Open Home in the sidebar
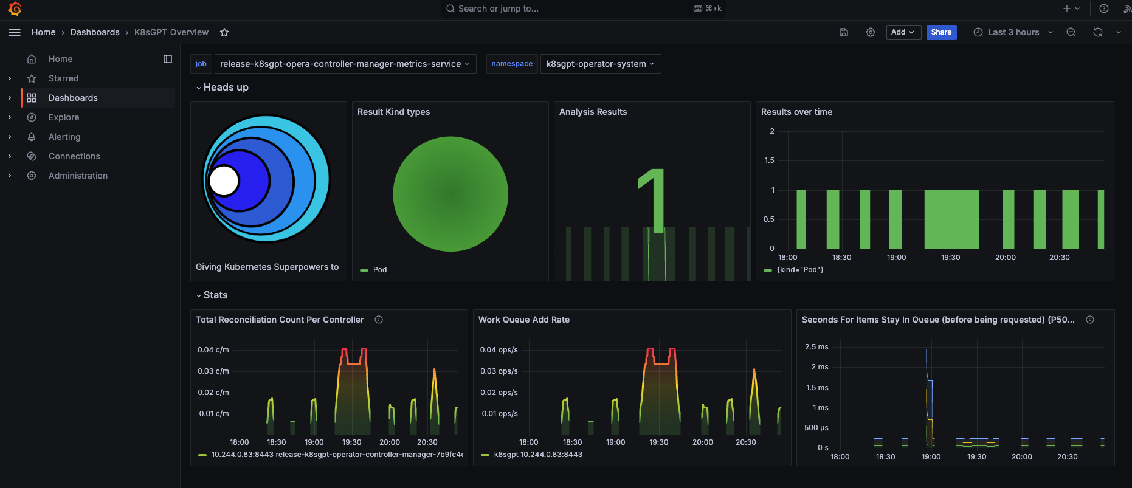Viewport: 1132px width, 488px height. pyautogui.click(x=60, y=59)
